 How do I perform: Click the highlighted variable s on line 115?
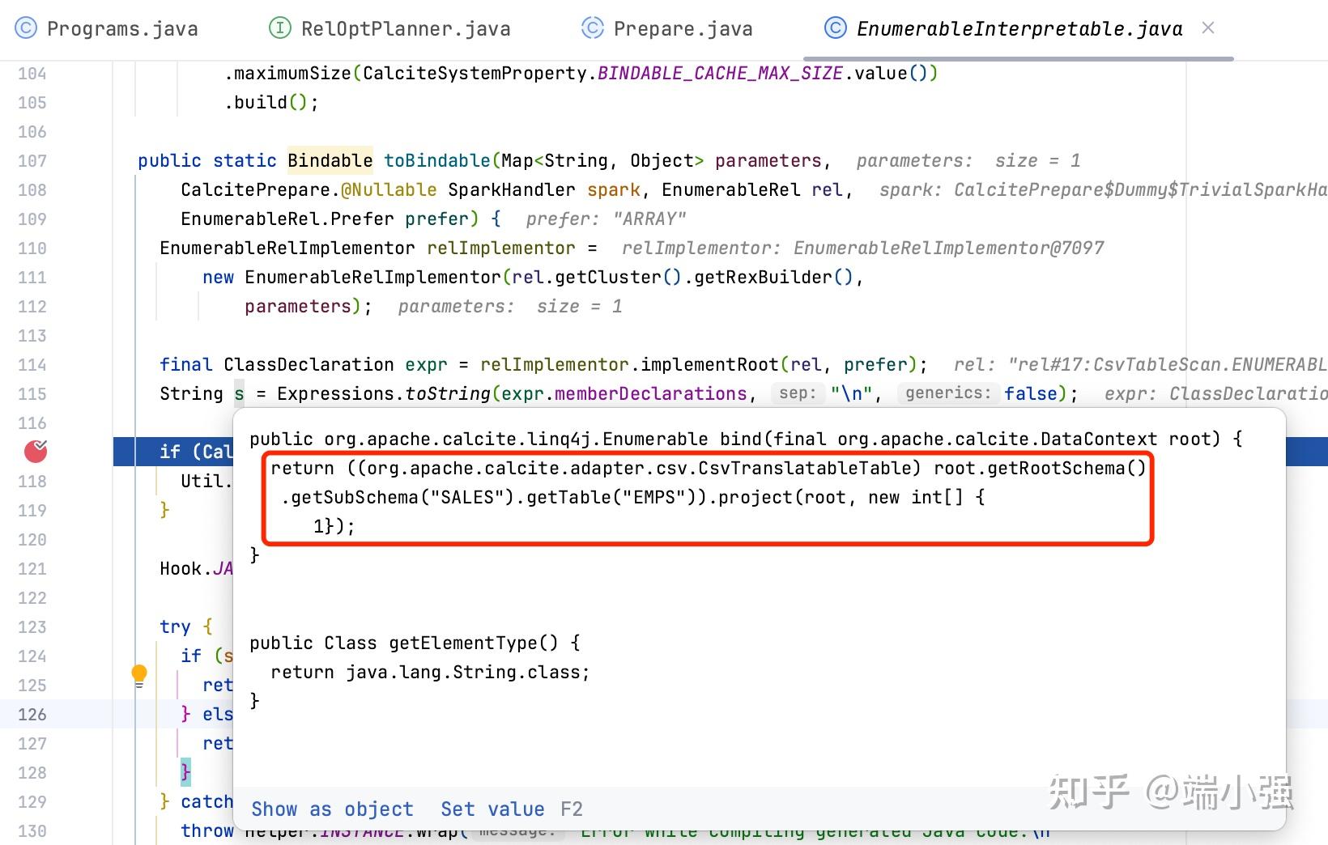click(x=239, y=394)
